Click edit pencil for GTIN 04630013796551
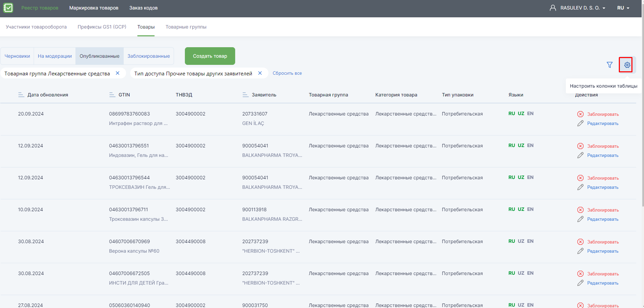 click(x=580, y=155)
